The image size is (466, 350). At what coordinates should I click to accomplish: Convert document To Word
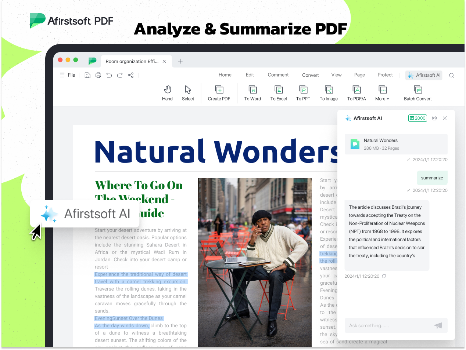(x=252, y=93)
